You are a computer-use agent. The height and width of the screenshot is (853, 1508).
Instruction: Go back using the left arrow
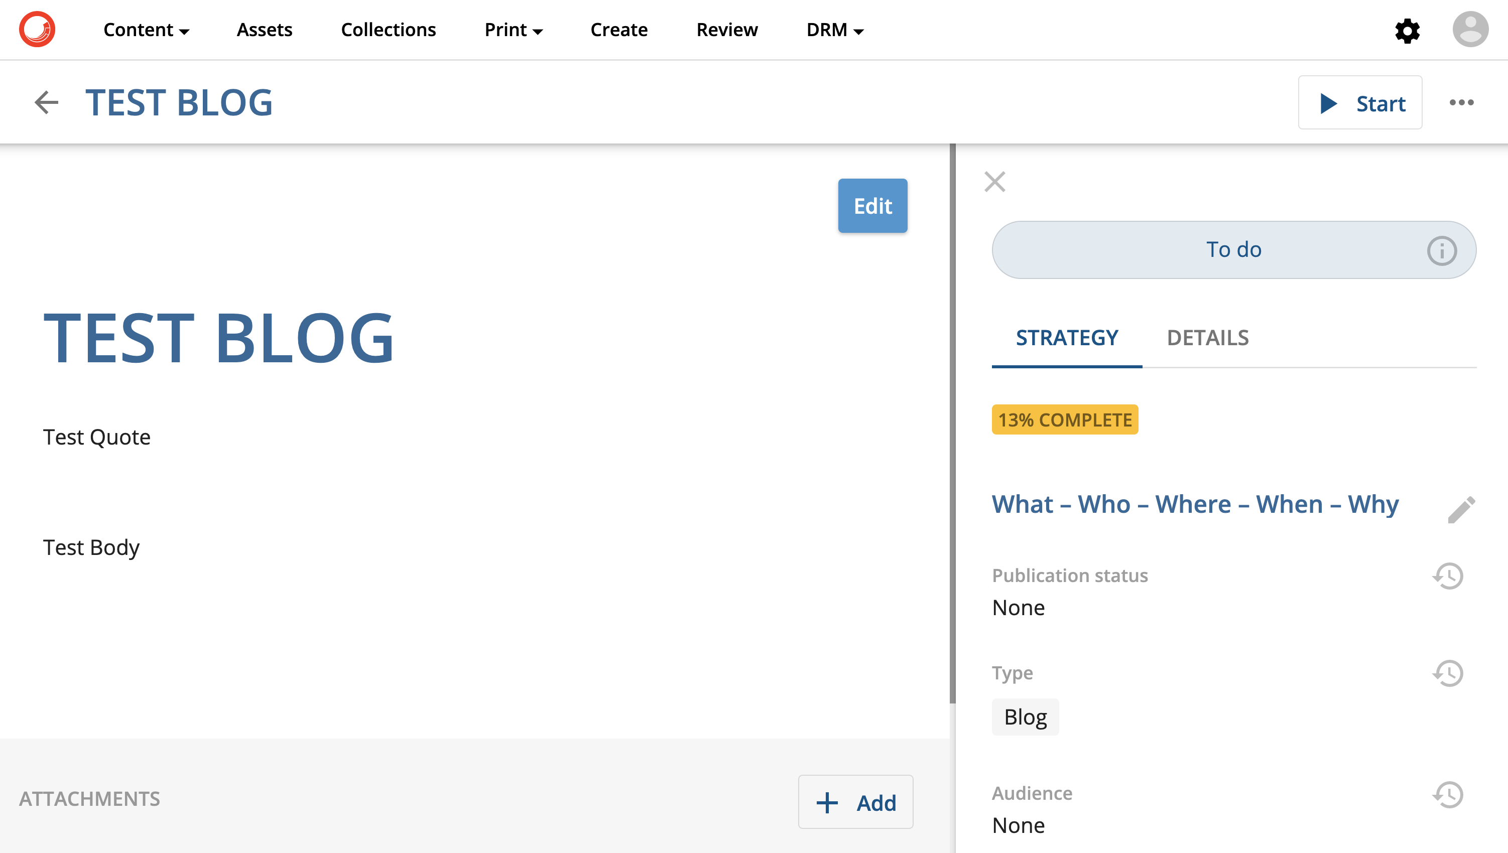pyautogui.click(x=46, y=102)
